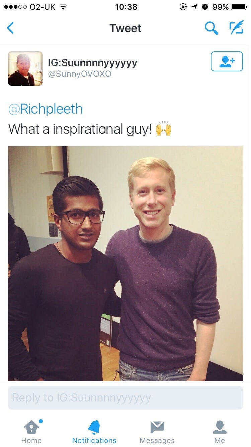Open search with magnifying glass icon
This screenshot has height=447, width=251.
[x=211, y=28]
